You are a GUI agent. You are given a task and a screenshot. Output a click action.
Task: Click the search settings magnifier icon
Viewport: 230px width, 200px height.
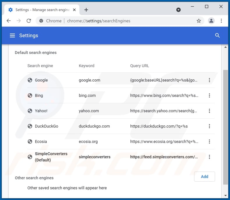(x=217, y=35)
